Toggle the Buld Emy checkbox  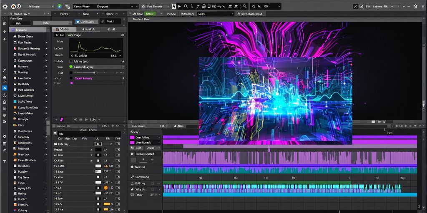153,183
